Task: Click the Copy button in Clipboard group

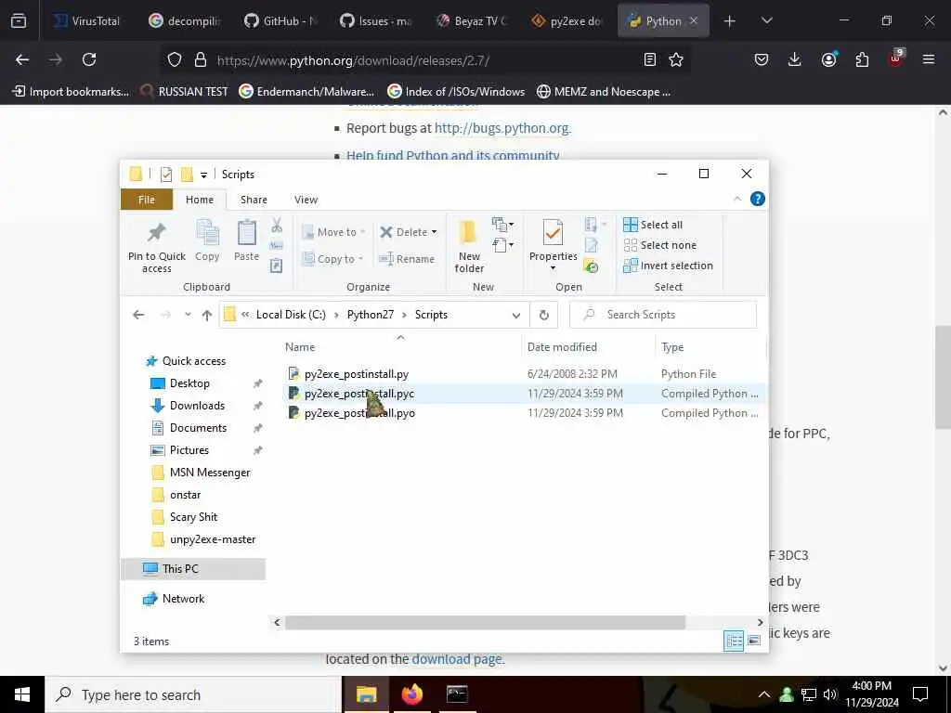Action: point(207,241)
